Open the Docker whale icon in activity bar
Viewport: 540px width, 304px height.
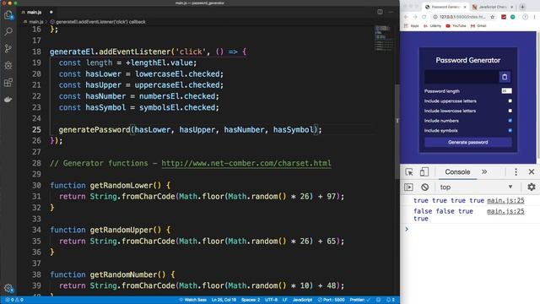(8, 100)
